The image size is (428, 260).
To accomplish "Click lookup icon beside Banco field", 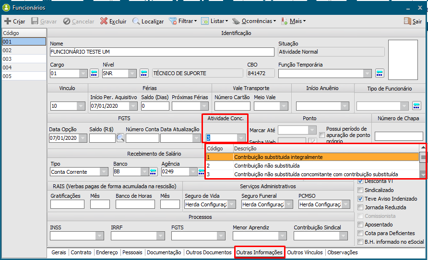I will click(153, 172).
